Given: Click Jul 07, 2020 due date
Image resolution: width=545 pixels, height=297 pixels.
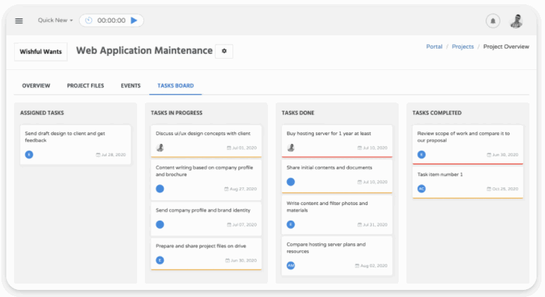Looking at the screenshot, I should click(x=242, y=225).
